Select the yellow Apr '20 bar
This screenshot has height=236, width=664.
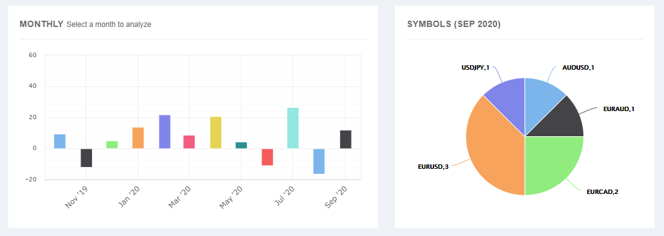point(215,132)
